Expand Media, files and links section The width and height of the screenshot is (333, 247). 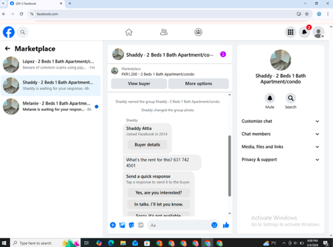[280, 146]
